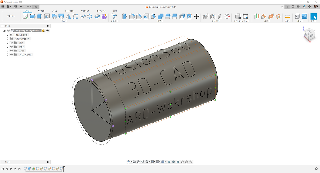Select the Press Pull tool
The image size is (320, 173).
tap(124, 16)
